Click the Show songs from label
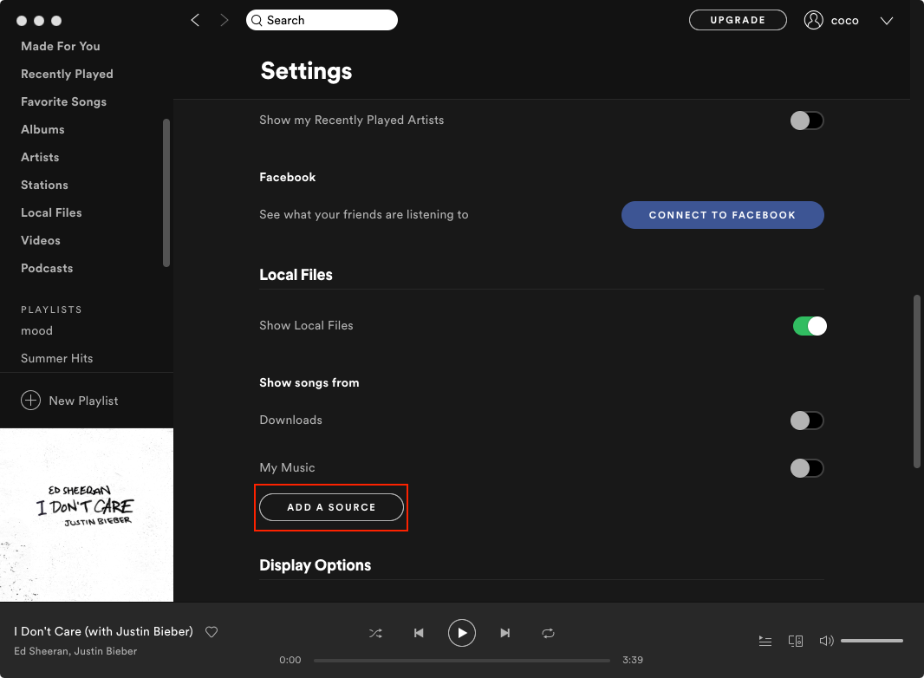The image size is (924, 678). point(309,382)
